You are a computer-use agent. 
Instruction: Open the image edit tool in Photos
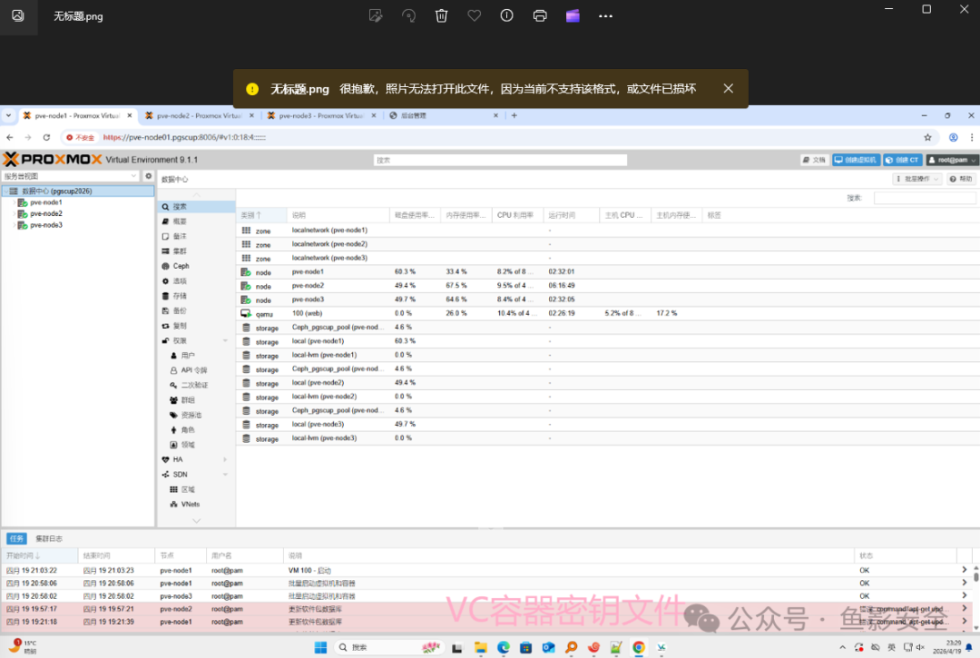coord(376,16)
